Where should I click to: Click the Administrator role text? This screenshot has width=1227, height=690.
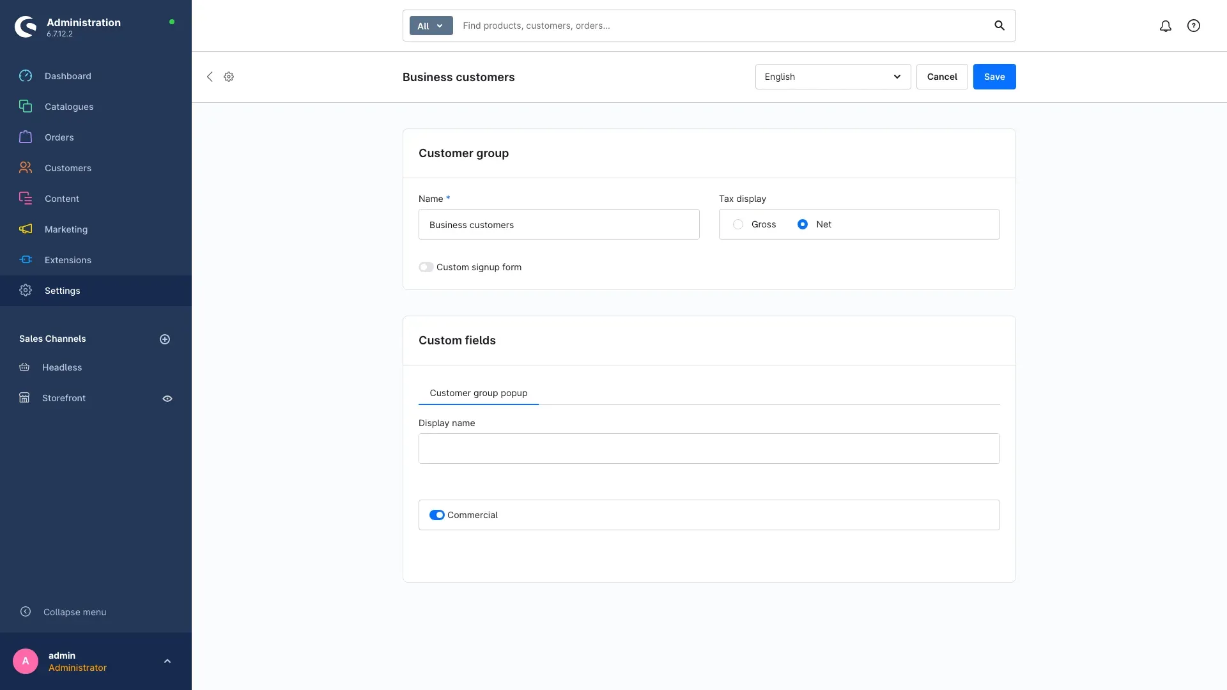(77, 668)
